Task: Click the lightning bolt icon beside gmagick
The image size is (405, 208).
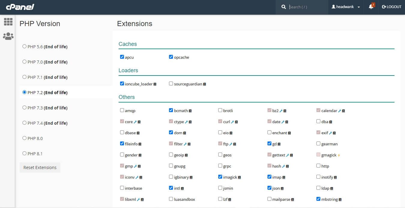Action: (x=339, y=155)
